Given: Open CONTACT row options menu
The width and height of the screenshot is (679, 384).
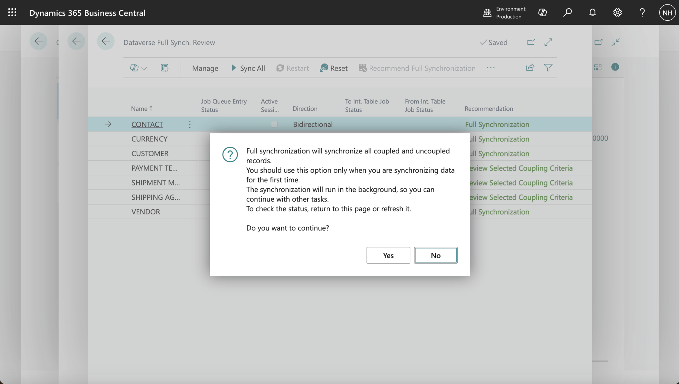Looking at the screenshot, I should (x=190, y=124).
